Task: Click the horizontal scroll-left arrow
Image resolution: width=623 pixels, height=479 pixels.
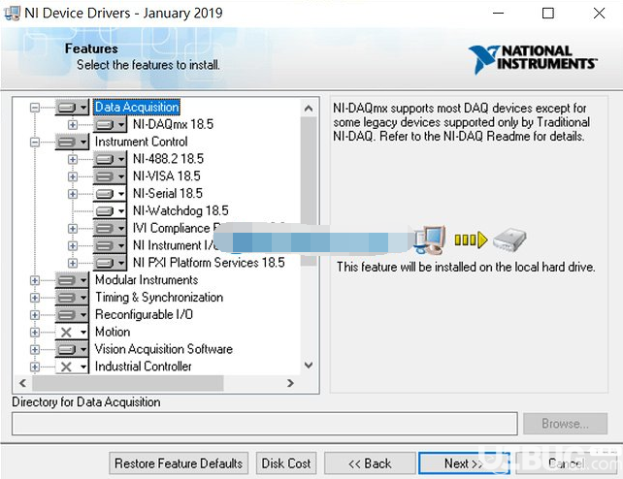Action: pos(22,383)
